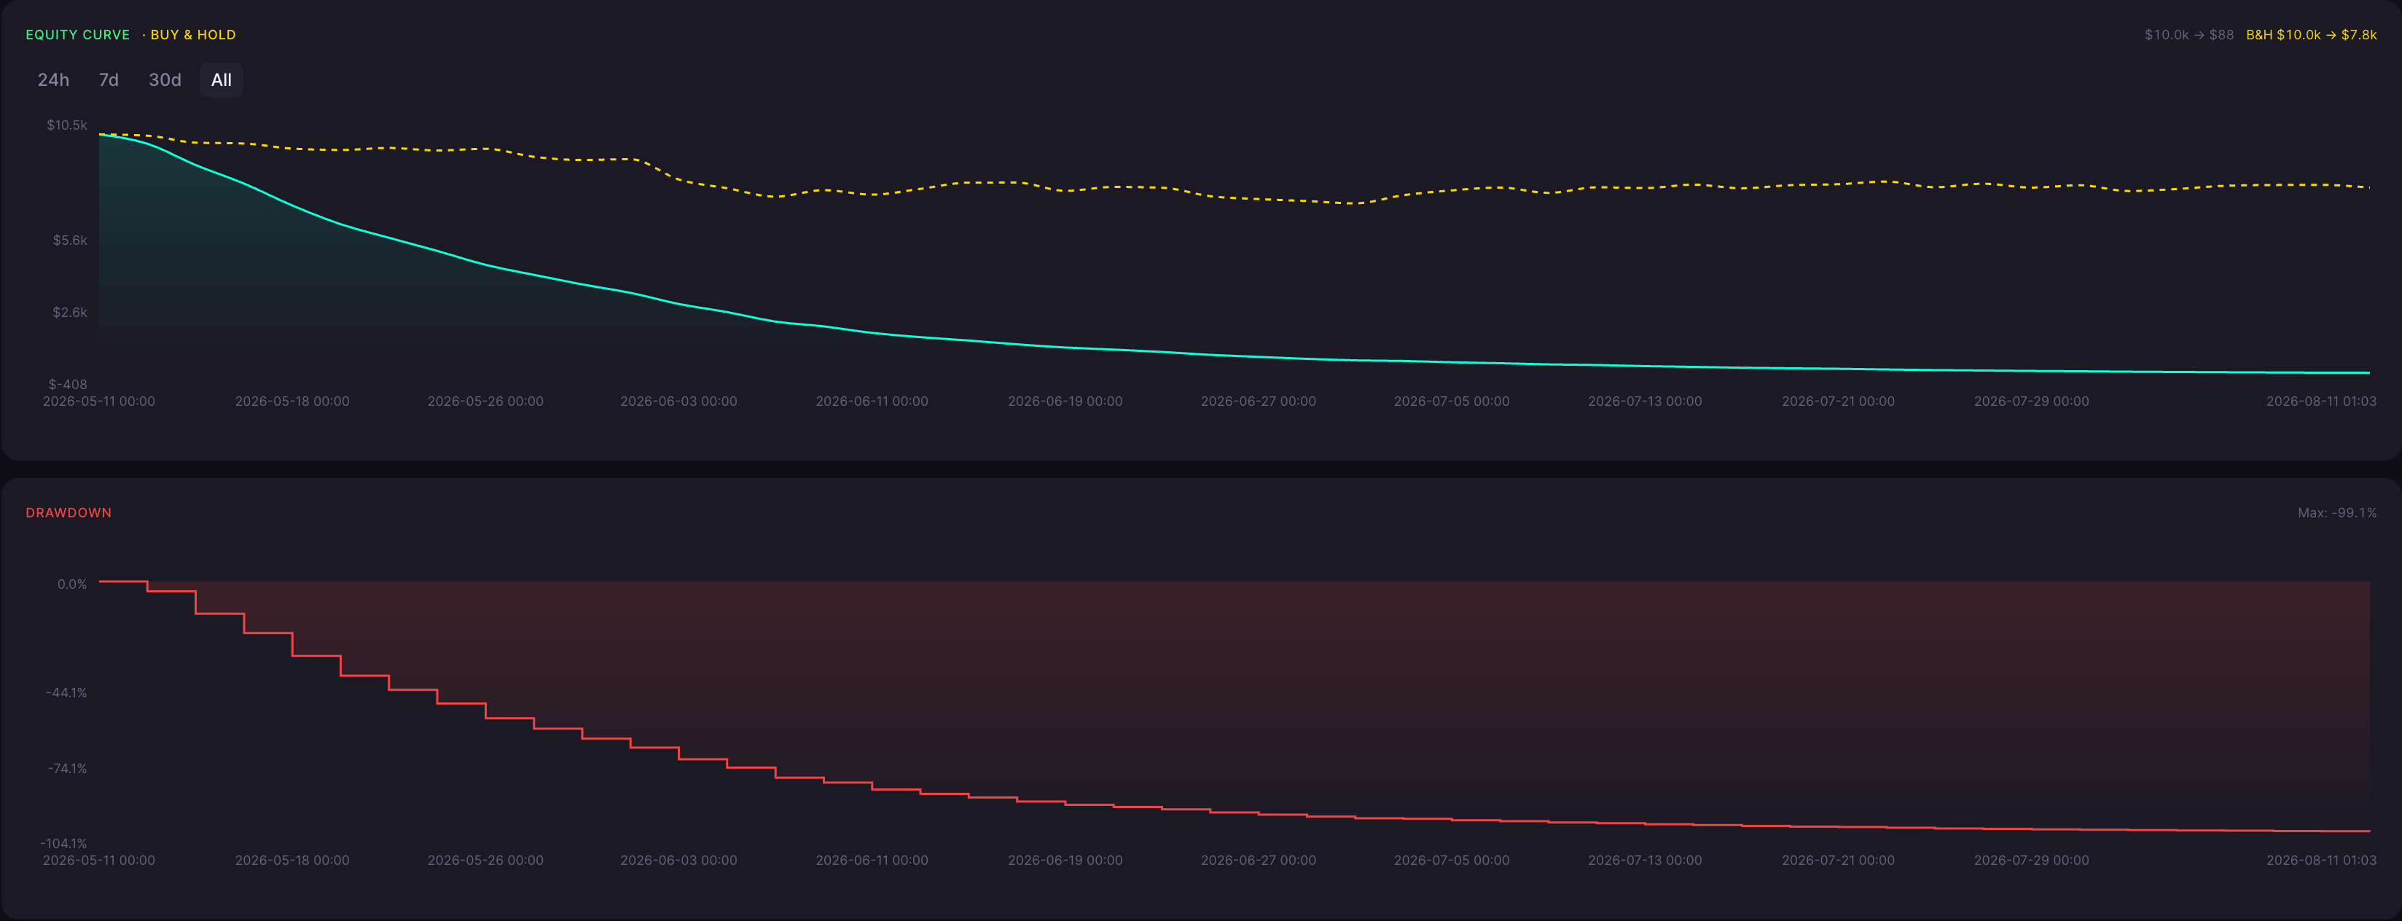Click 2026-07-05 00:00 on the equity chart axis
This screenshot has height=921, width=2402.
coord(1452,401)
